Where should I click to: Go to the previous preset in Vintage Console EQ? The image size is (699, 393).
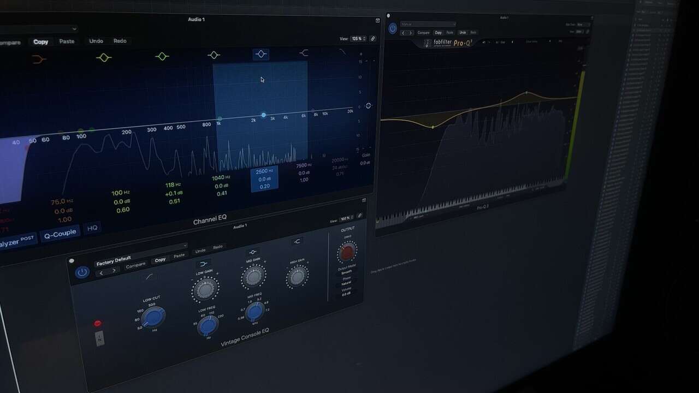pos(102,272)
